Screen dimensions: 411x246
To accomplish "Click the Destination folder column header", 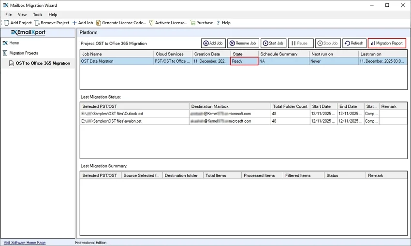I will (183, 175).
